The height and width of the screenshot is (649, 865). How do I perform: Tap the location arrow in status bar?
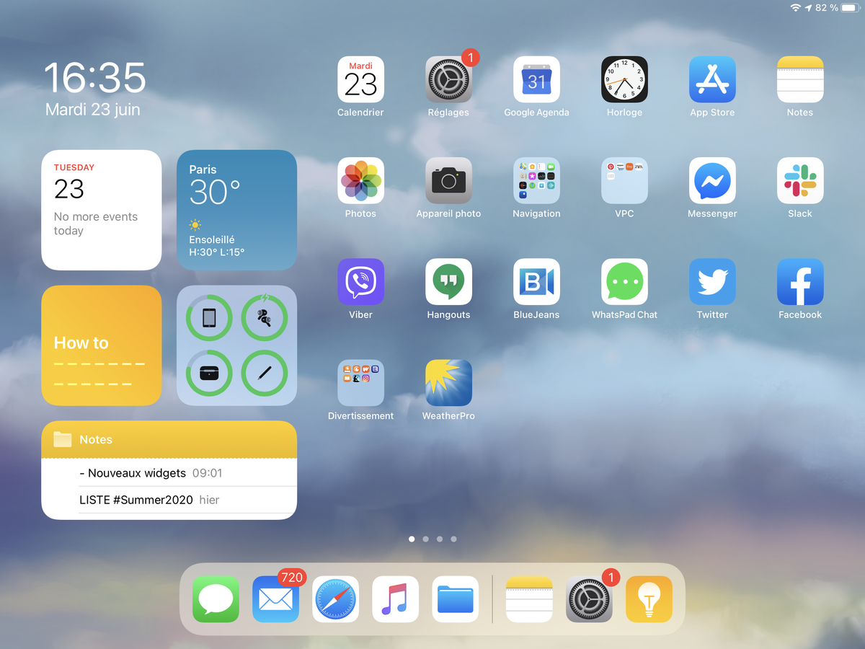809,8
